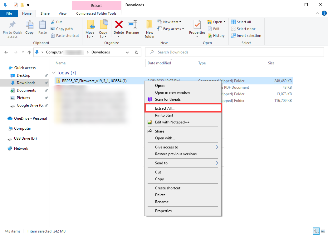Click the History button in ribbon
Image resolution: width=328 pixels, height=235 pixels.
(216, 36)
